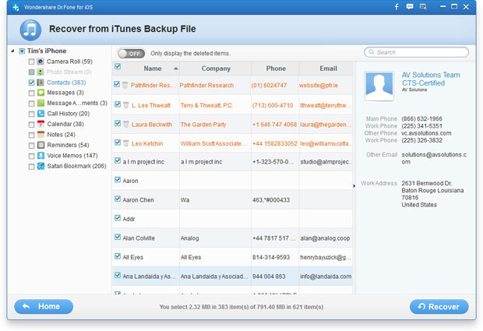This screenshot has height=331, width=483.
Task: Check the Camera Roll checkbox
Action: point(31,62)
